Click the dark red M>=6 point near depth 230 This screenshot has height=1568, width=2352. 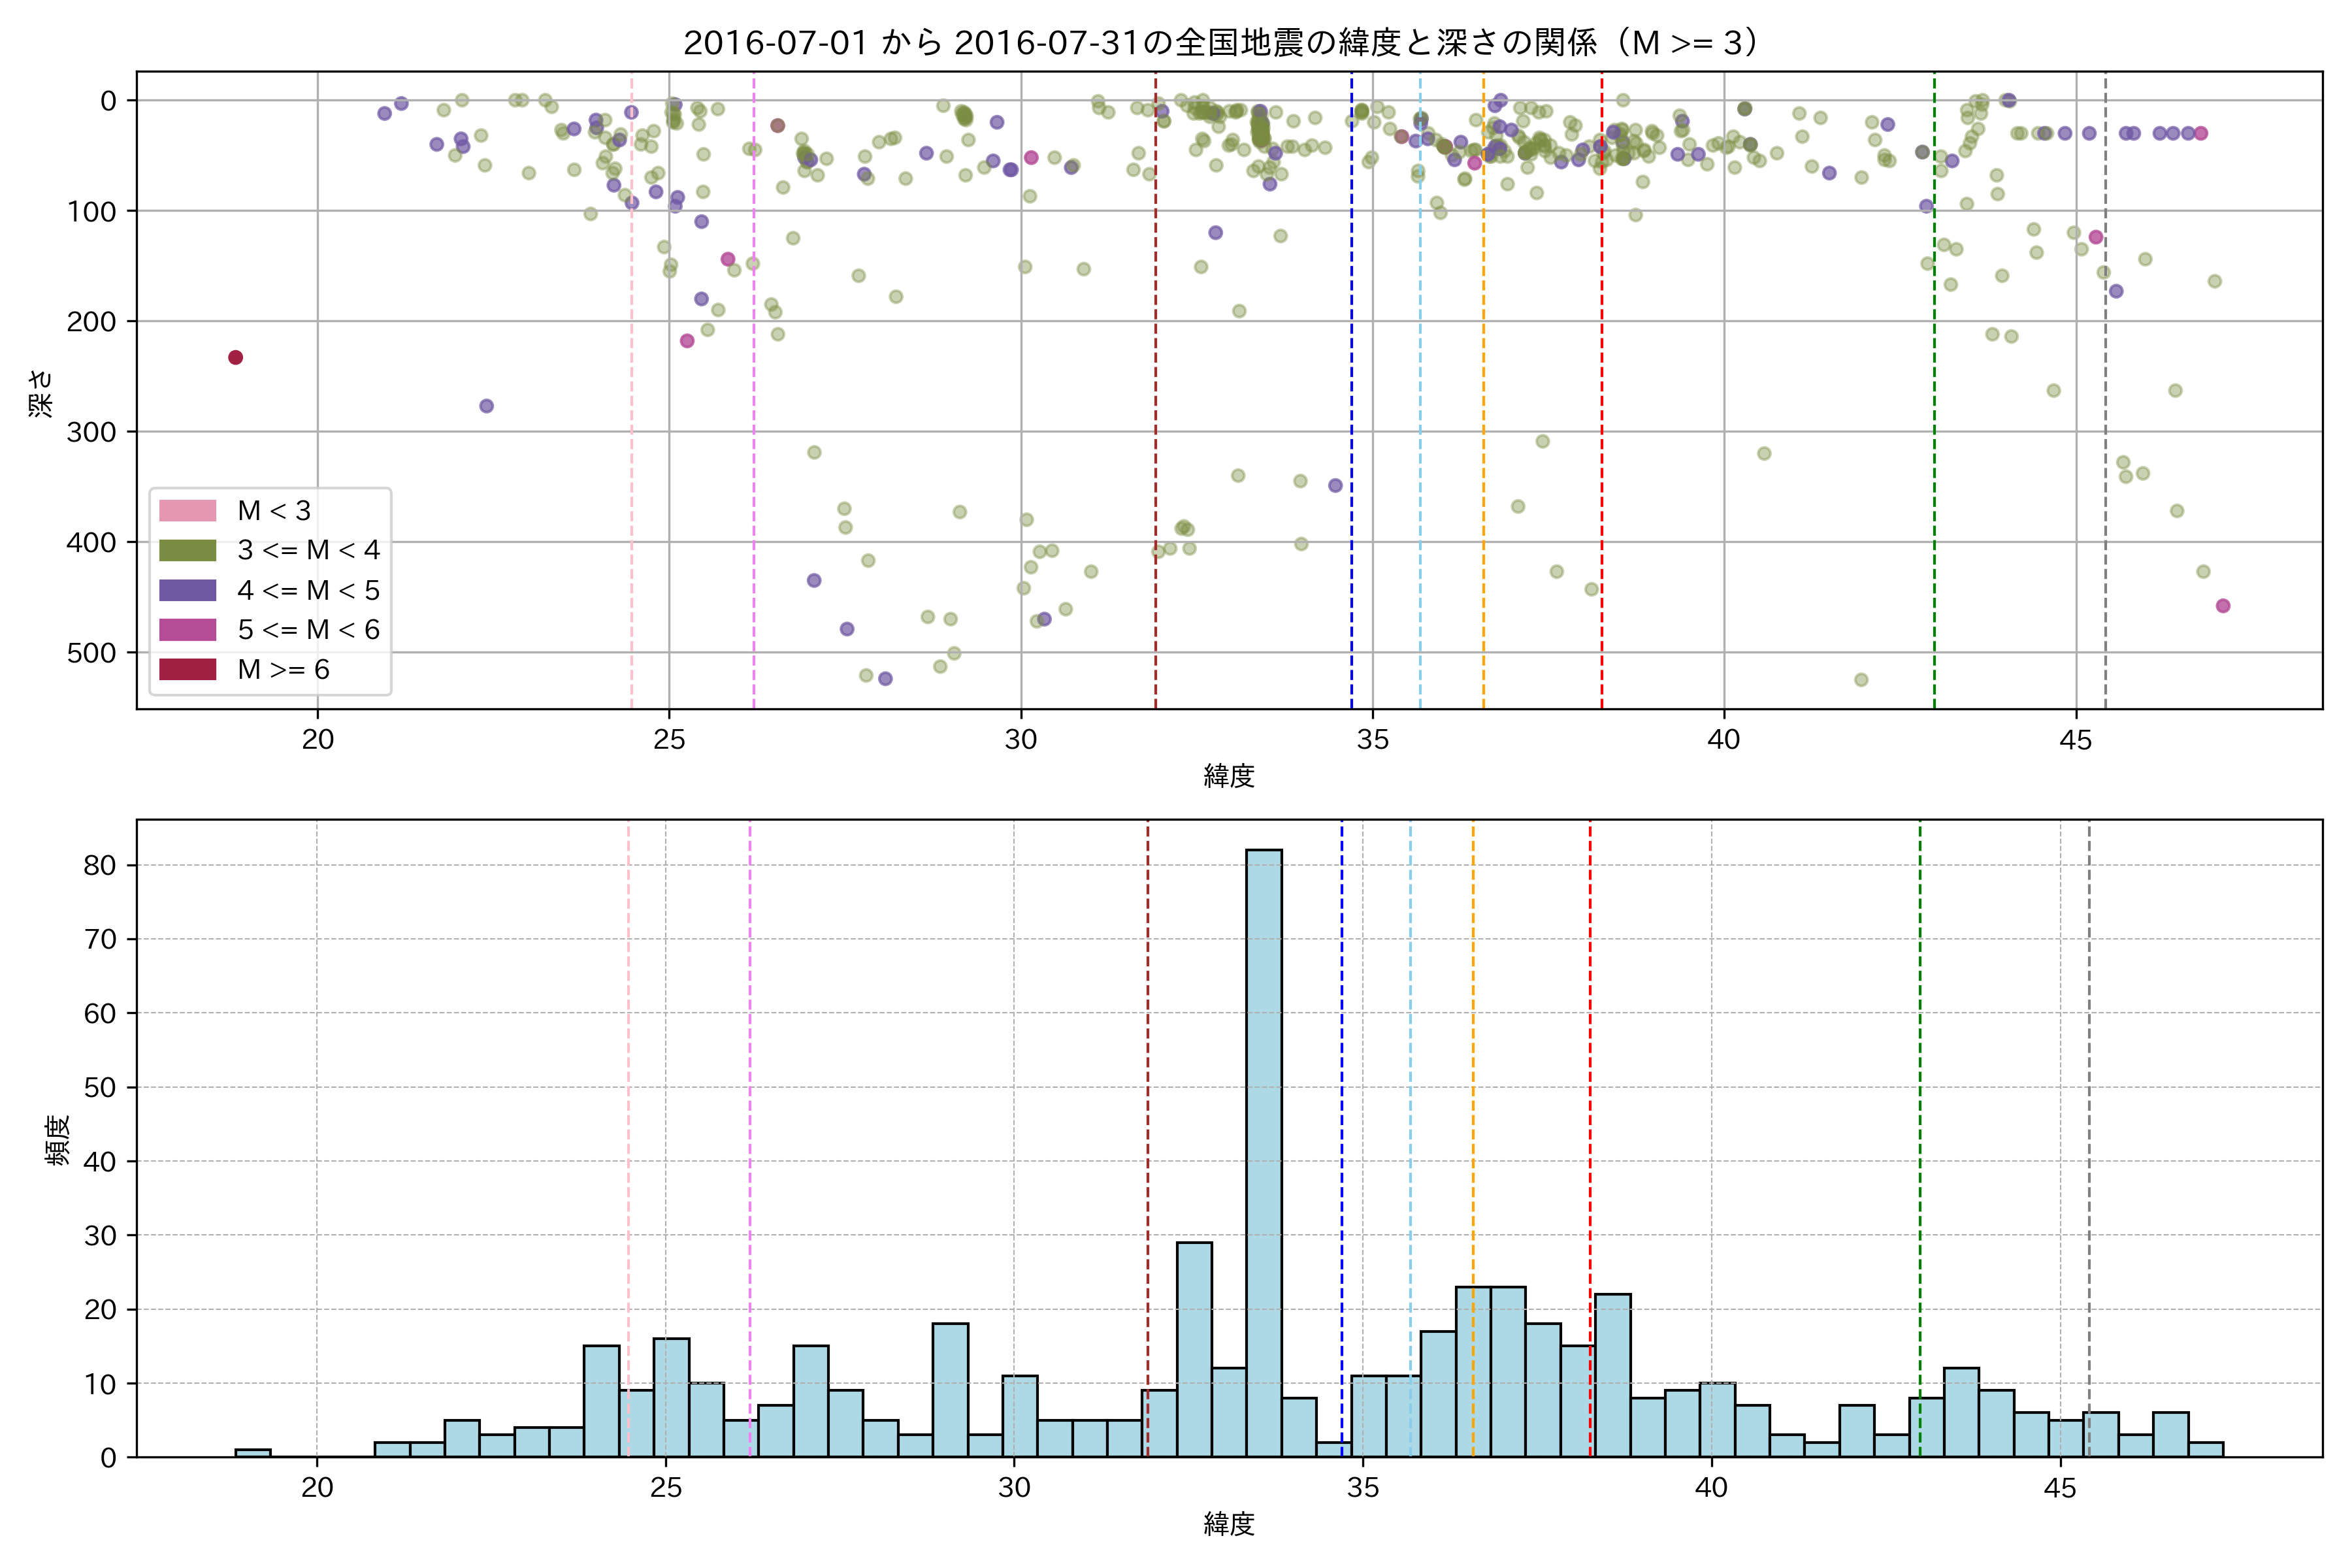236,358
